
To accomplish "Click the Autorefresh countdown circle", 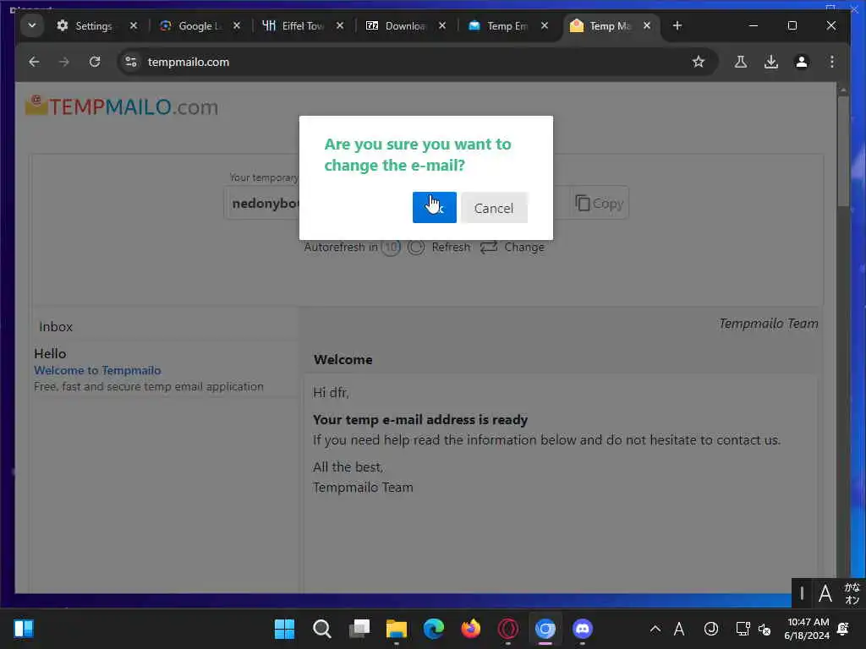I will pyautogui.click(x=391, y=248).
